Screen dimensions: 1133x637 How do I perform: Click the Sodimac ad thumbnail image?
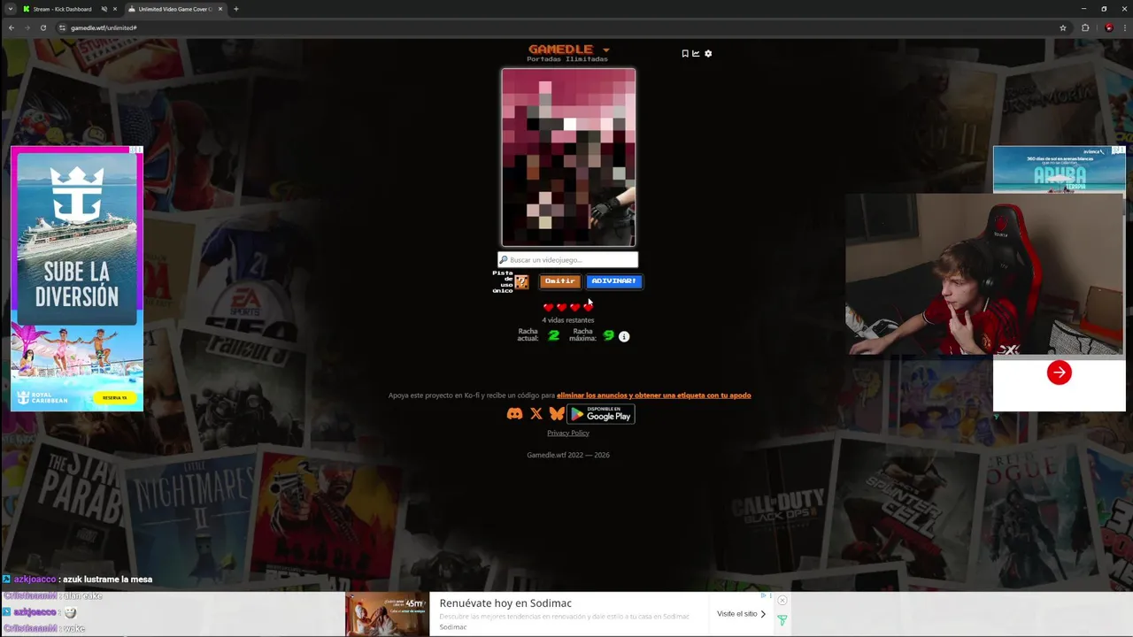[387, 614]
